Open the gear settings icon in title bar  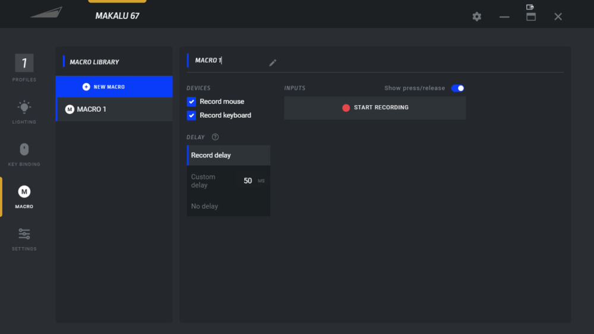point(476,17)
